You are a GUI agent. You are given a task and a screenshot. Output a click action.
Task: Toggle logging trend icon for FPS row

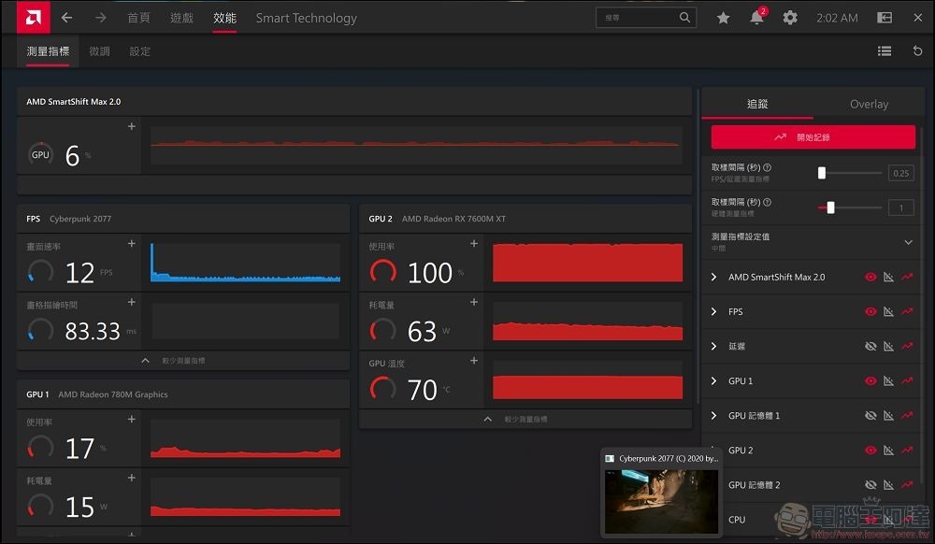click(907, 311)
